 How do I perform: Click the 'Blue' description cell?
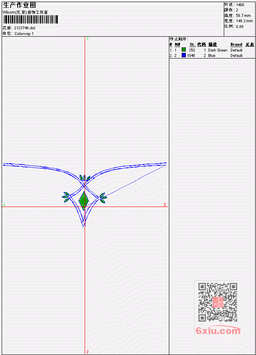(x=212, y=56)
